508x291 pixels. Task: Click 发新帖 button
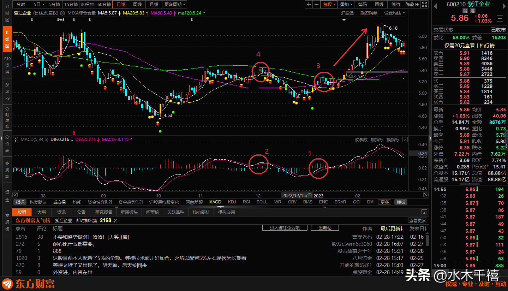(325, 228)
